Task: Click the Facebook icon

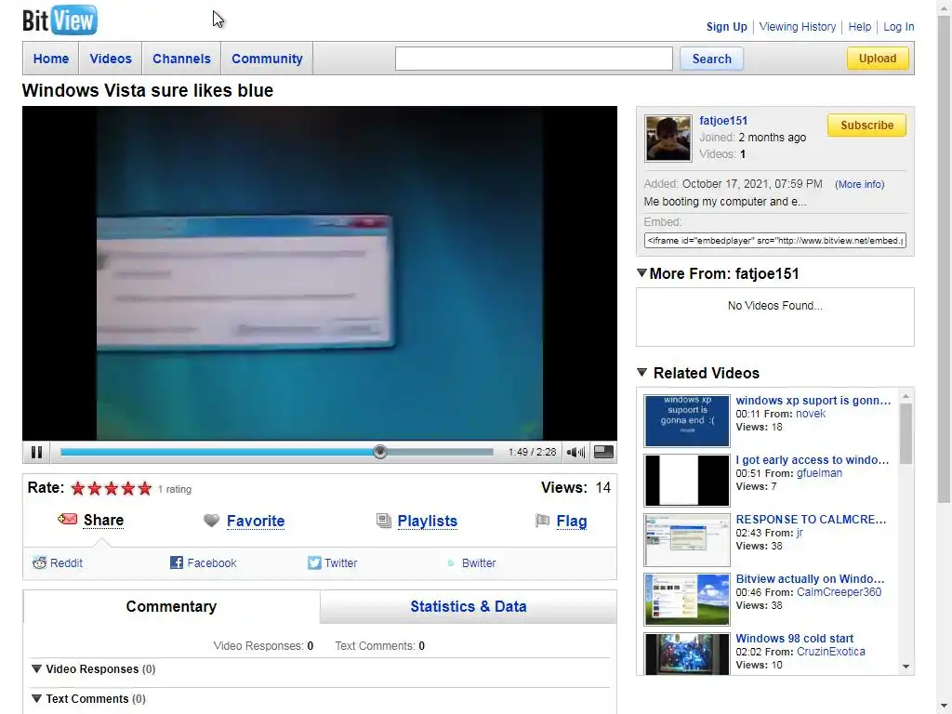Action: (x=176, y=562)
